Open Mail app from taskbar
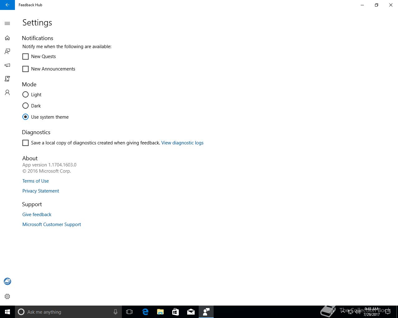398x318 pixels. click(191, 312)
